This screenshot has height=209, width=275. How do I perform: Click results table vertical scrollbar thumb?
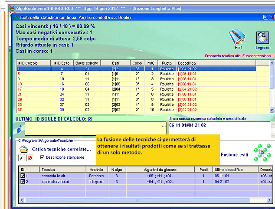272,77
